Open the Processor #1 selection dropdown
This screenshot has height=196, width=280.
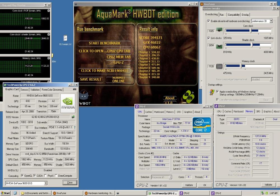[171, 177]
